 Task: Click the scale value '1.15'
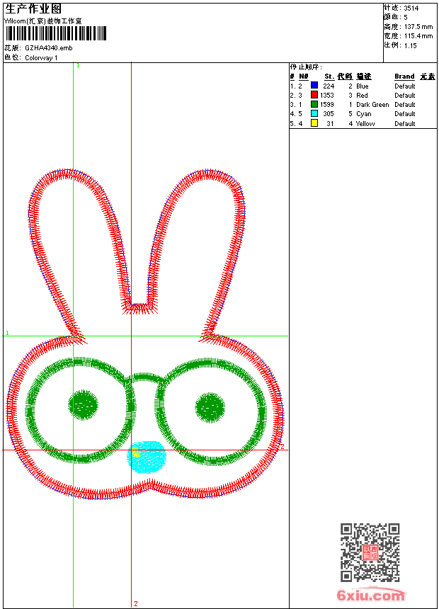(x=410, y=46)
